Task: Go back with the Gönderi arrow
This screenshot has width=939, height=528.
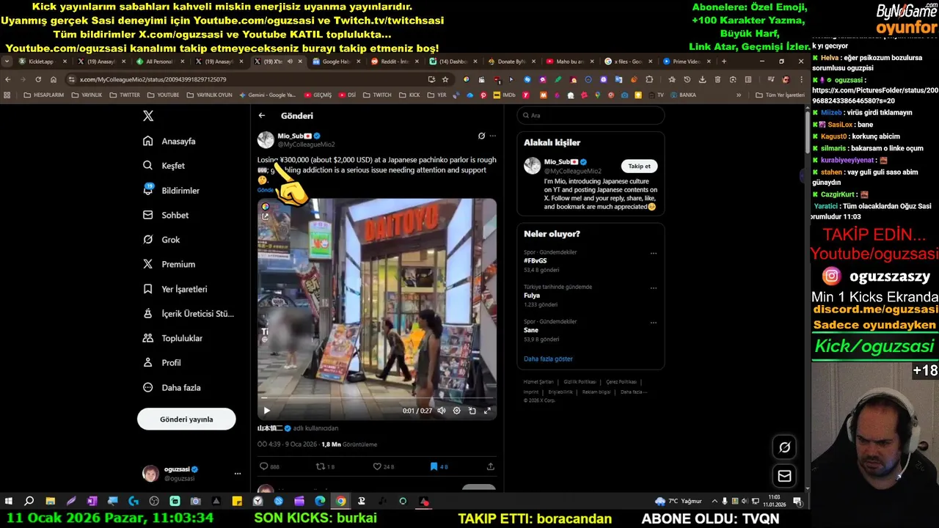Action: 262,116
